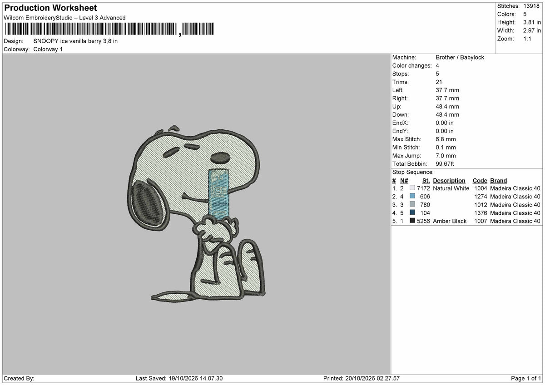The height and width of the screenshot is (385, 545).
Task: Click the barcode at the worksheet top
Action: [x=109, y=30]
